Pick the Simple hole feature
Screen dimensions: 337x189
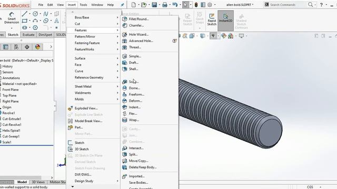135,56
